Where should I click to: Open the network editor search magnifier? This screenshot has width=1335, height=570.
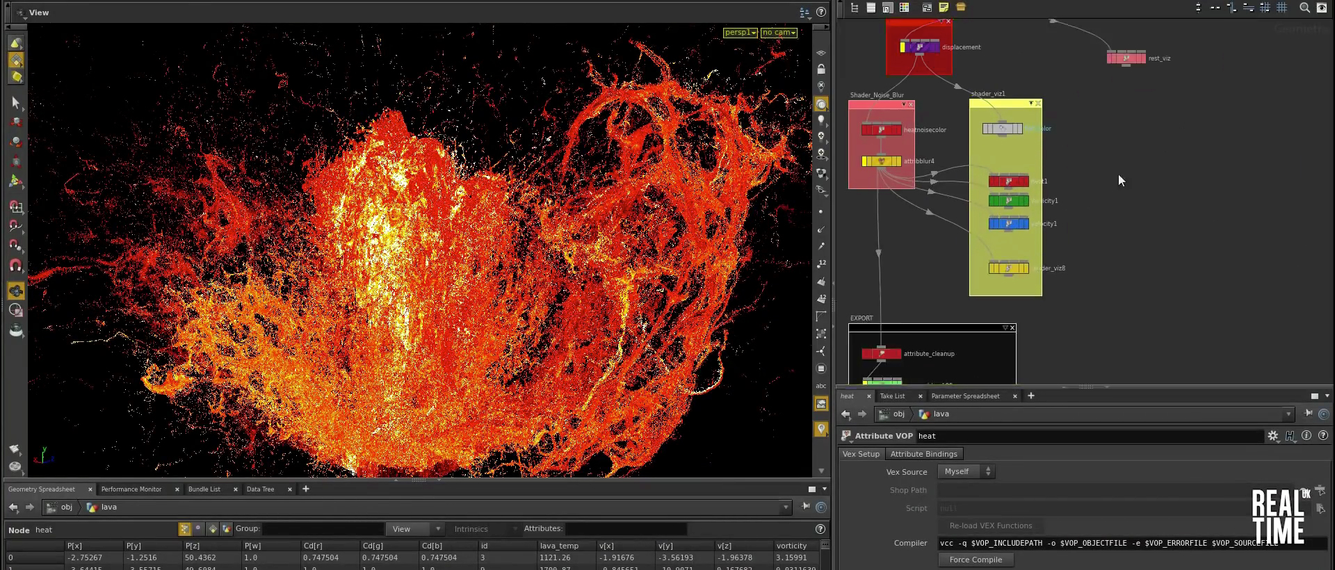click(x=1304, y=8)
